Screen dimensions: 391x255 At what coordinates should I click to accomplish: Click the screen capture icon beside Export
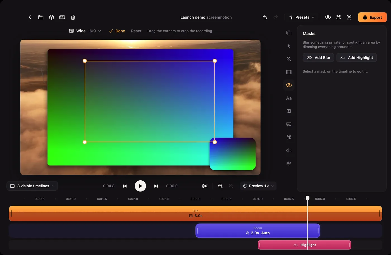click(x=349, y=17)
